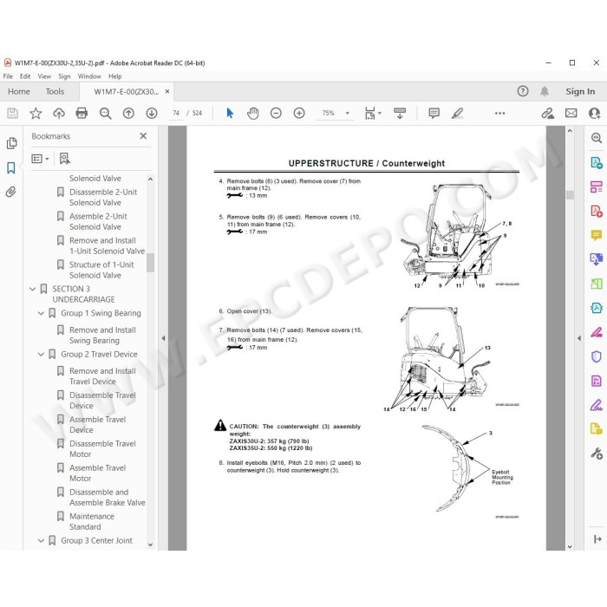Screen dimensions: 607x607
Task: Open the Window menu
Action: [x=89, y=76]
